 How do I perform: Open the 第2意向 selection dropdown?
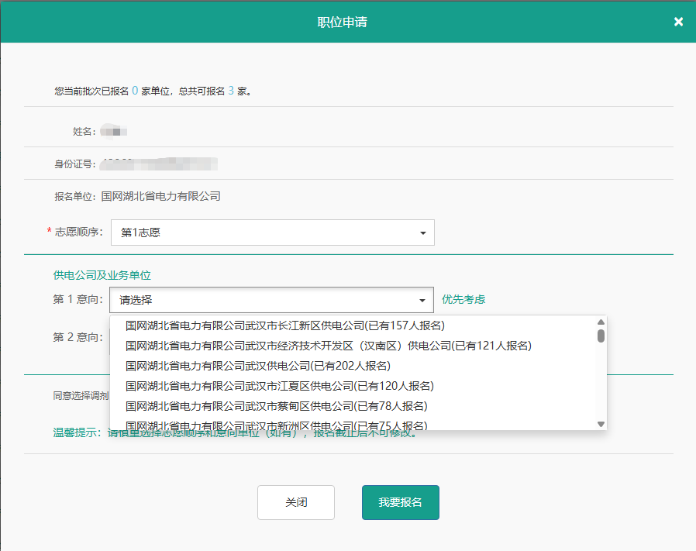(272, 336)
